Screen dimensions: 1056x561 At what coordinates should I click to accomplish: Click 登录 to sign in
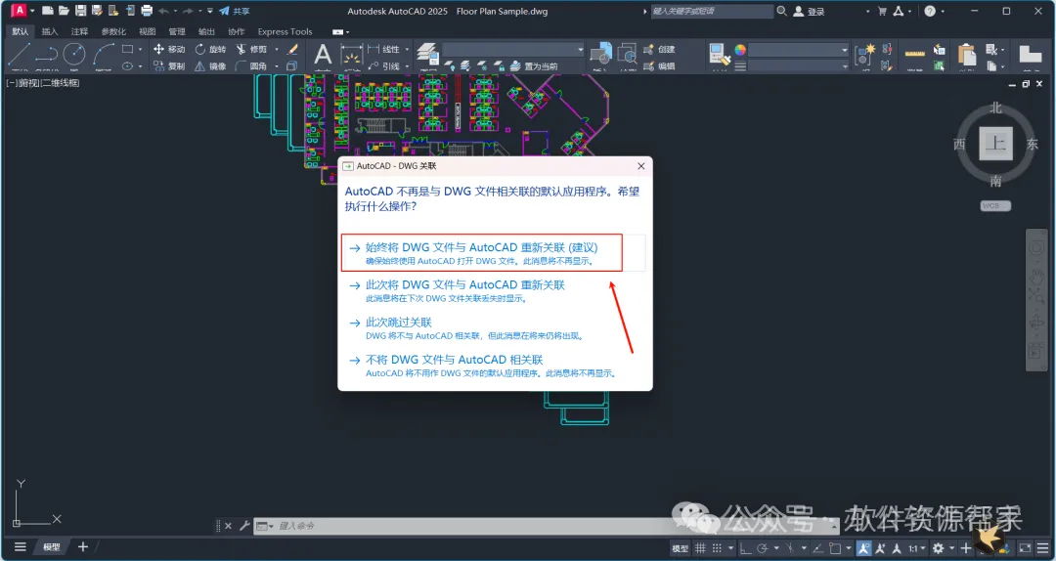pos(809,11)
